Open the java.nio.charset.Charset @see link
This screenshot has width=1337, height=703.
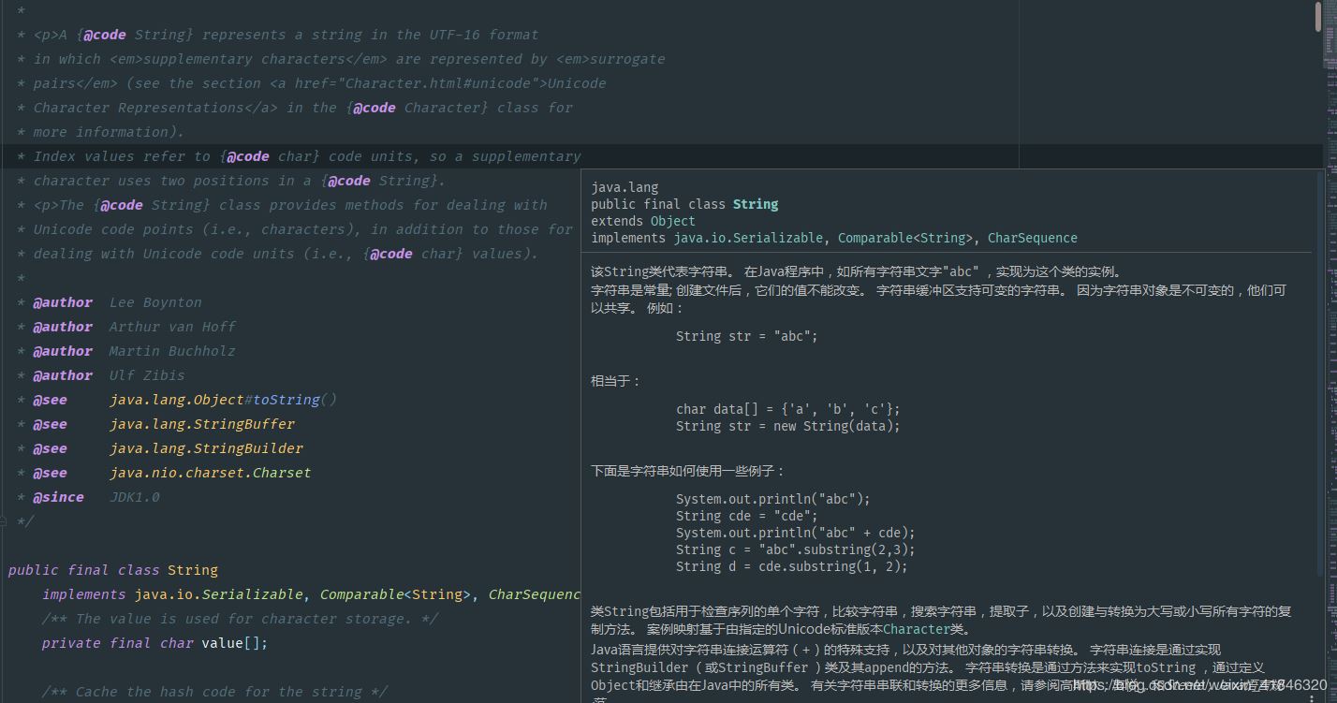click(210, 473)
